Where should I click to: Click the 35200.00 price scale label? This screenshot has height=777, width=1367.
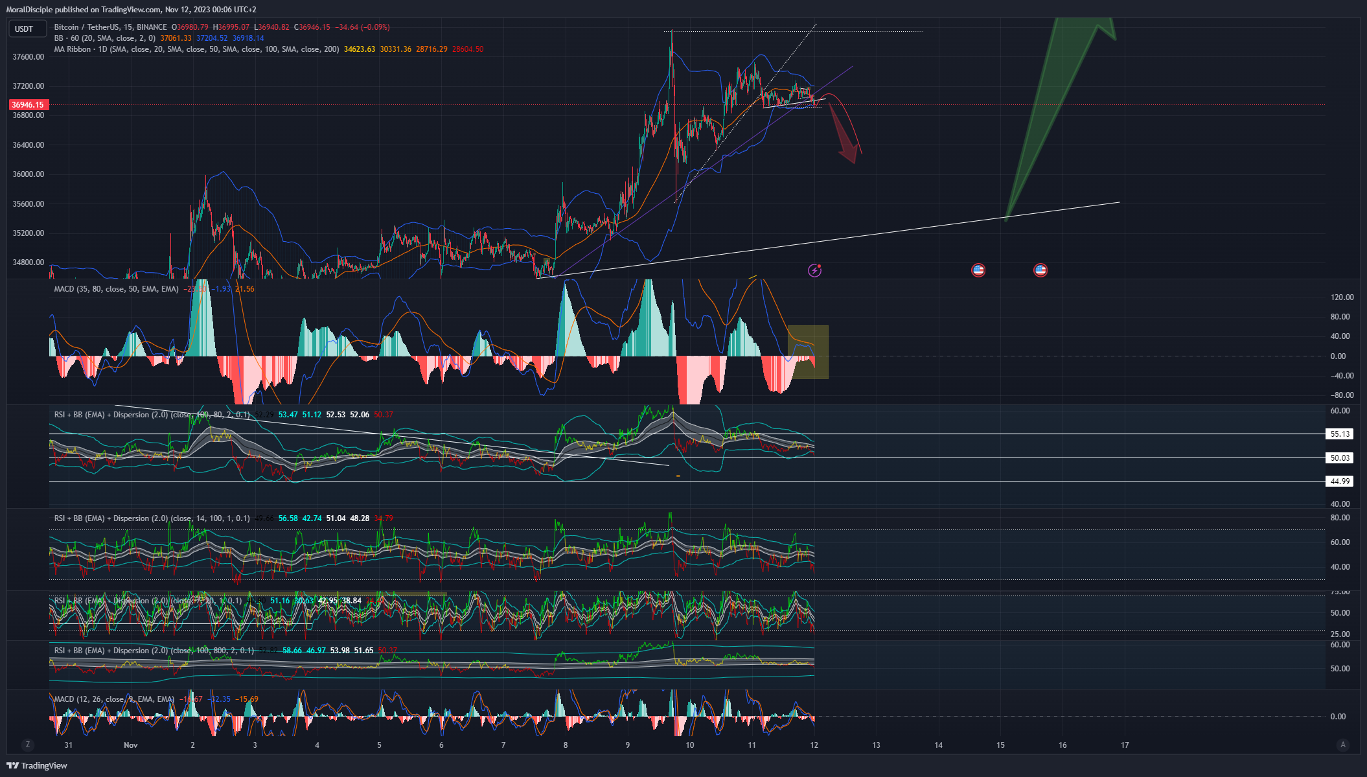pyautogui.click(x=29, y=233)
